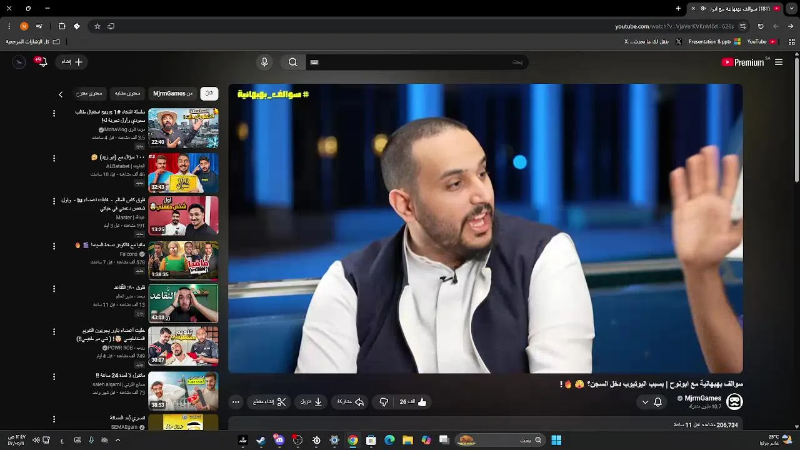Open options menu for 'التقاعد' video
The height and width of the screenshot is (450, 800).
(x=54, y=289)
